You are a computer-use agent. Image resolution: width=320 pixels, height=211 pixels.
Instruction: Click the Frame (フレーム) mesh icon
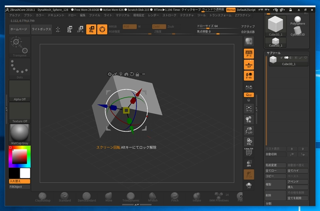point(249,108)
